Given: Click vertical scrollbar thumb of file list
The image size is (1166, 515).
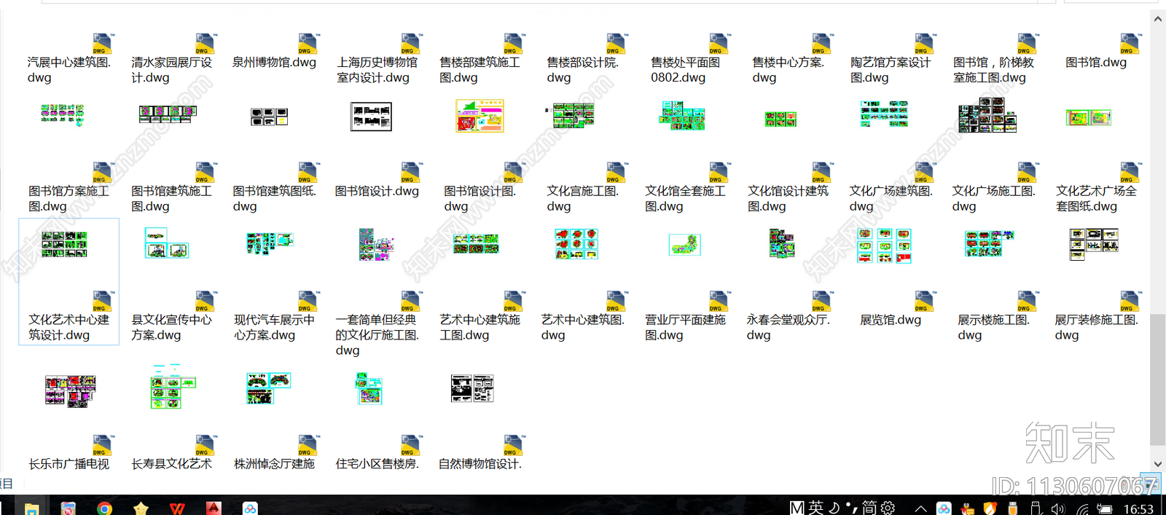Looking at the screenshot, I should 1157,379.
